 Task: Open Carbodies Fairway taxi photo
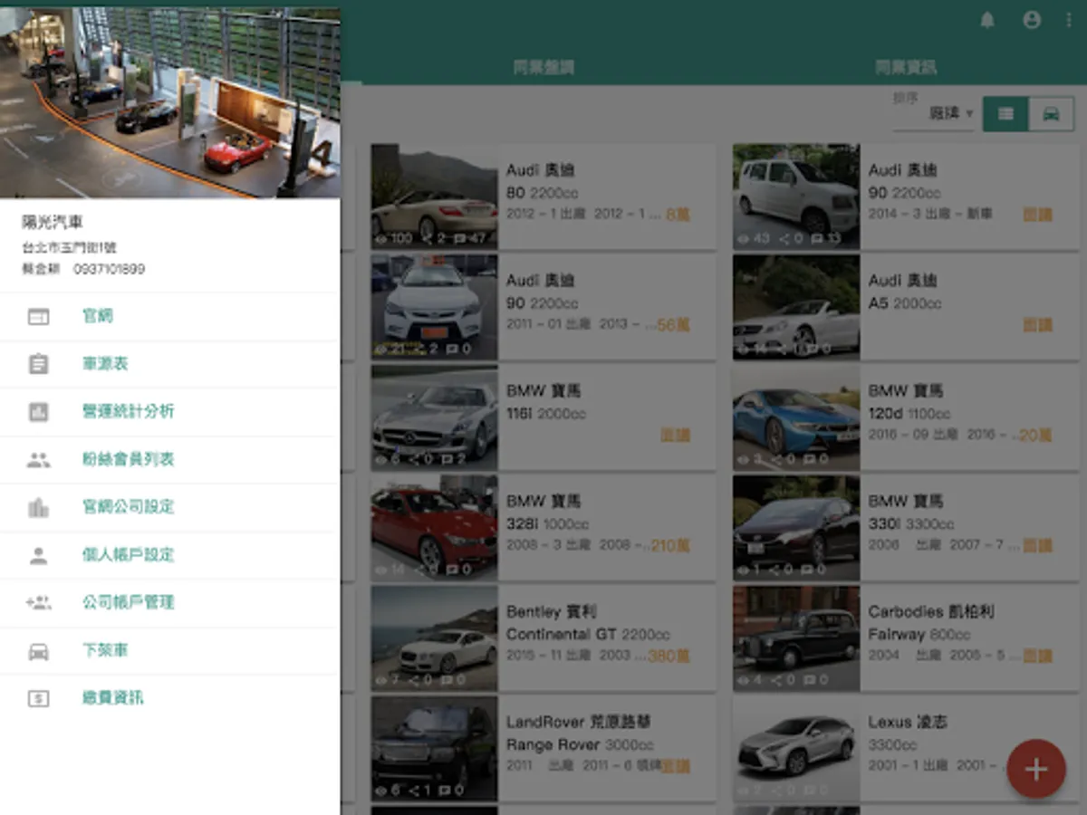point(796,638)
